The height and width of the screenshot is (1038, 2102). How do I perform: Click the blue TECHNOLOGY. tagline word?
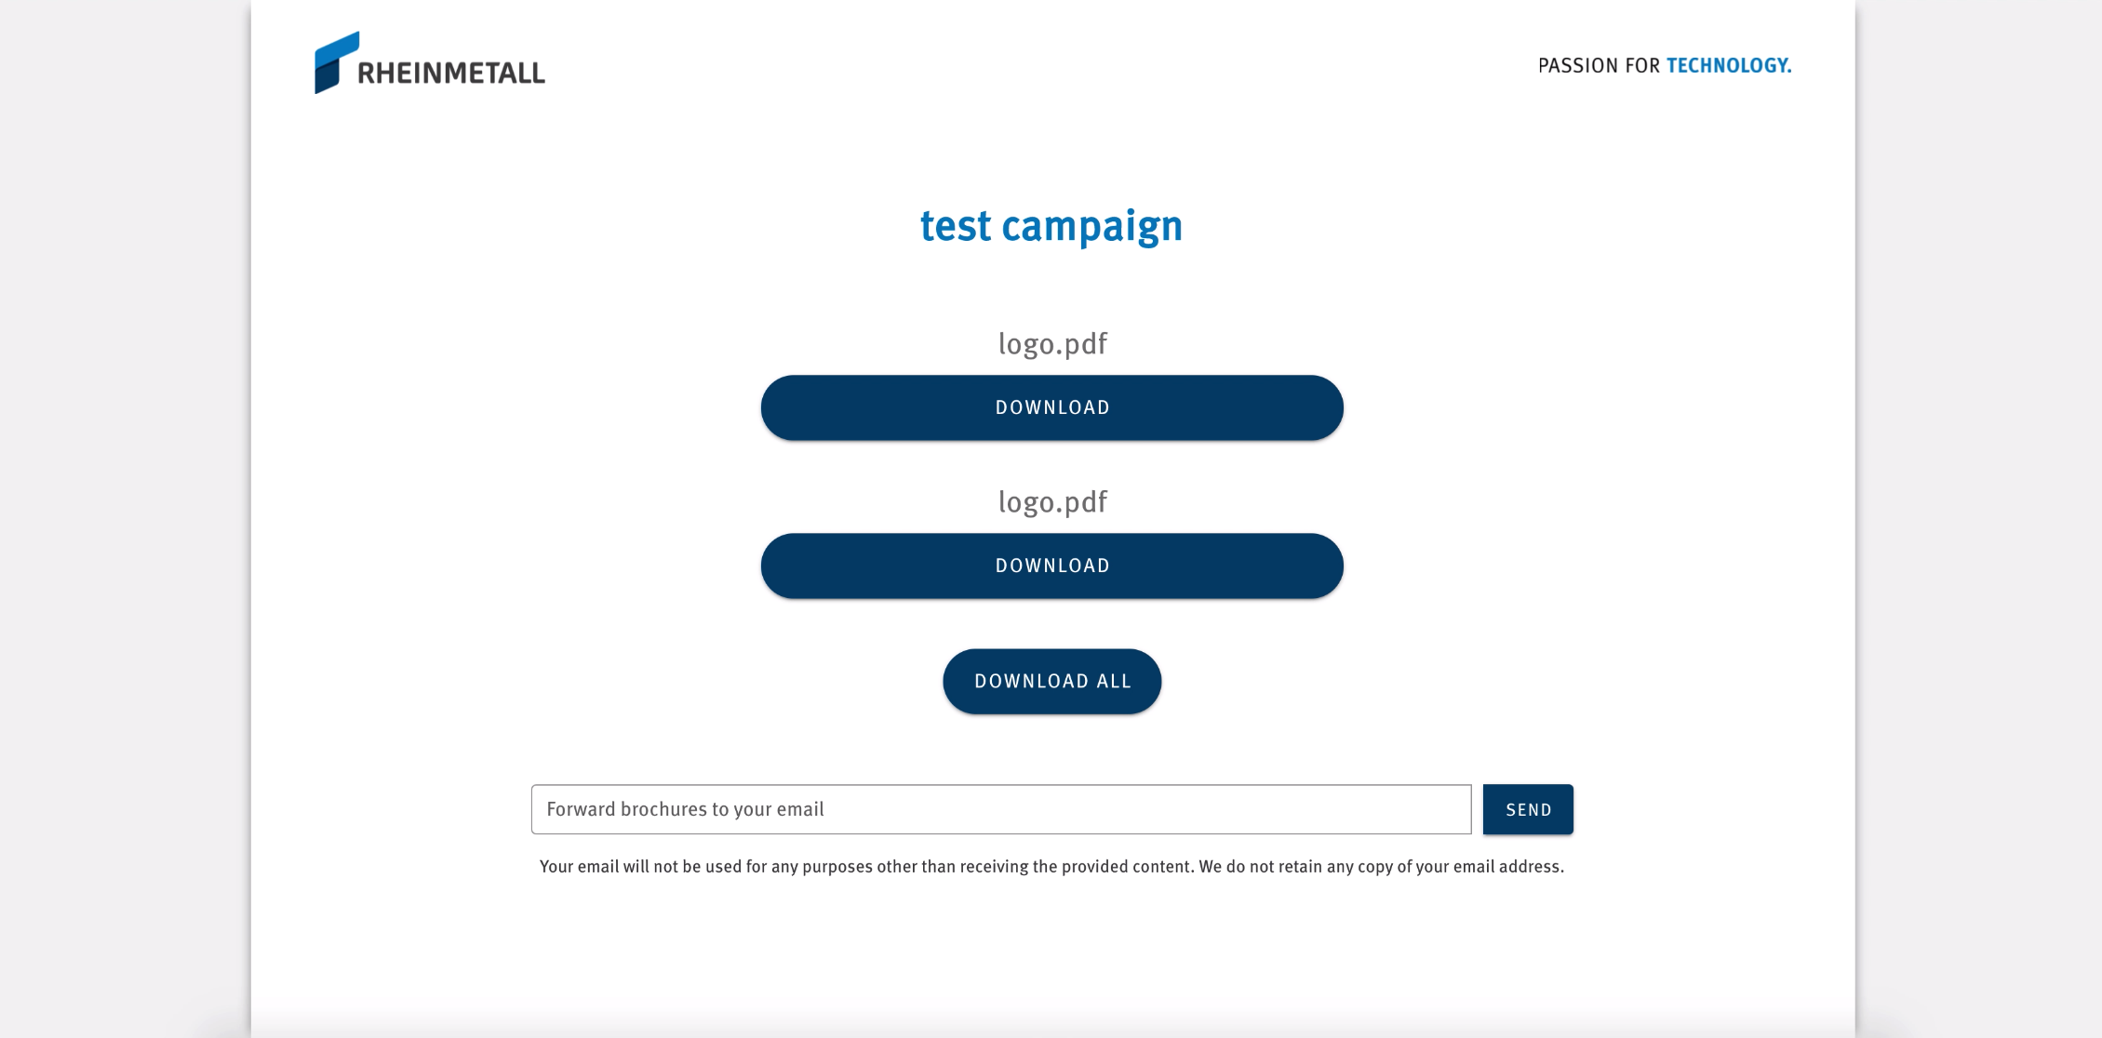tap(1728, 65)
